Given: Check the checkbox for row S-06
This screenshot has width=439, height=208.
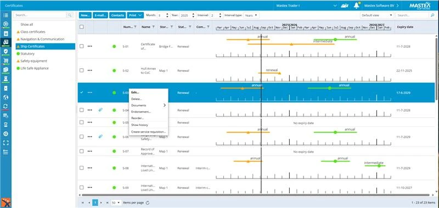Looking at the screenshot, I should click(x=81, y=136).
